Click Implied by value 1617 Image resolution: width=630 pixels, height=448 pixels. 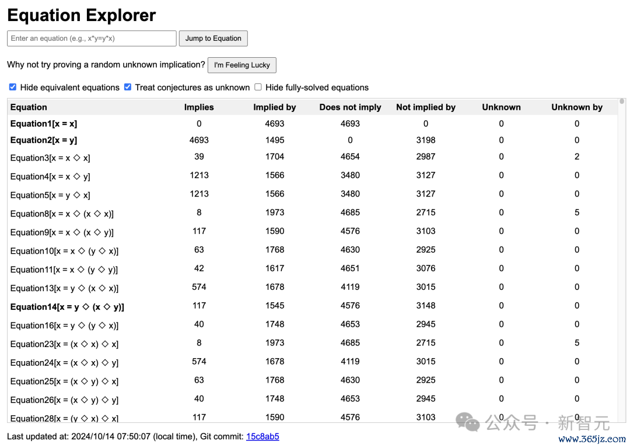pyautogui.click(x=274, y=268)
